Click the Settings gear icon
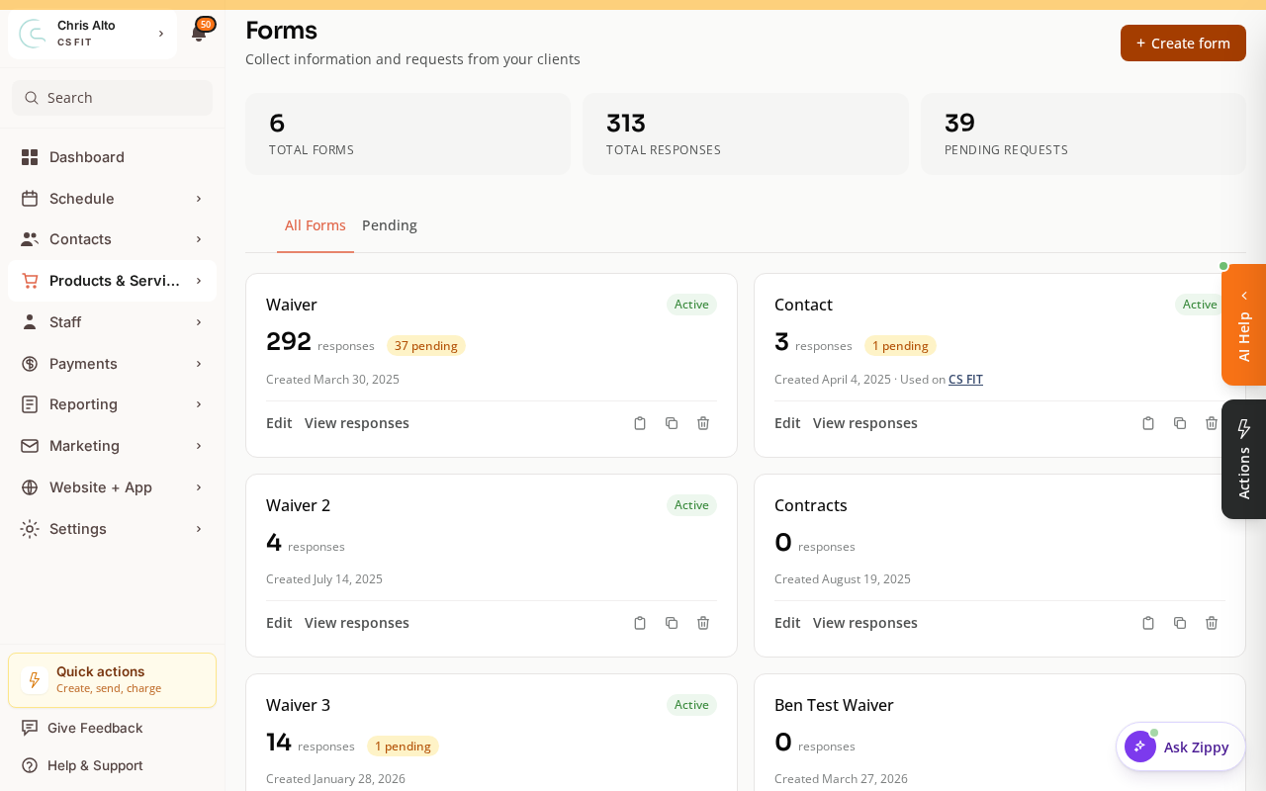 (30, 529)
